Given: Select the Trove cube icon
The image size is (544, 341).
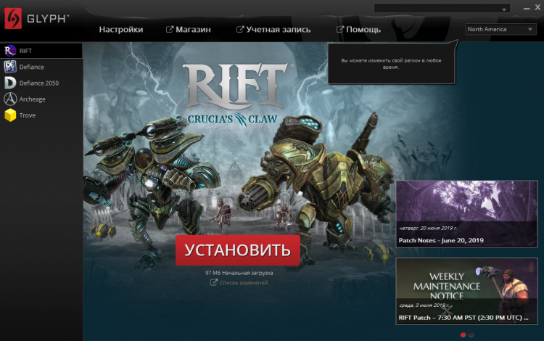Looking at the screenshot, I should [x=10, y=115].
